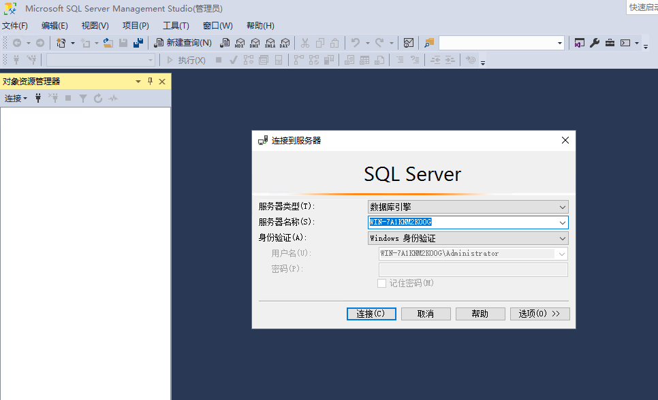Expand Authentication (身份验证) dropdown

563,238
